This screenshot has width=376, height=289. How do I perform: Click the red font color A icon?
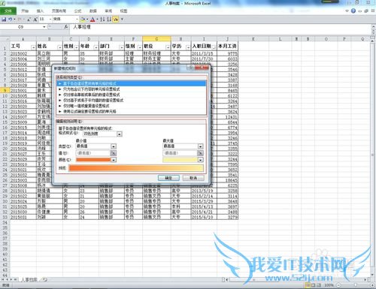(92, 20)
